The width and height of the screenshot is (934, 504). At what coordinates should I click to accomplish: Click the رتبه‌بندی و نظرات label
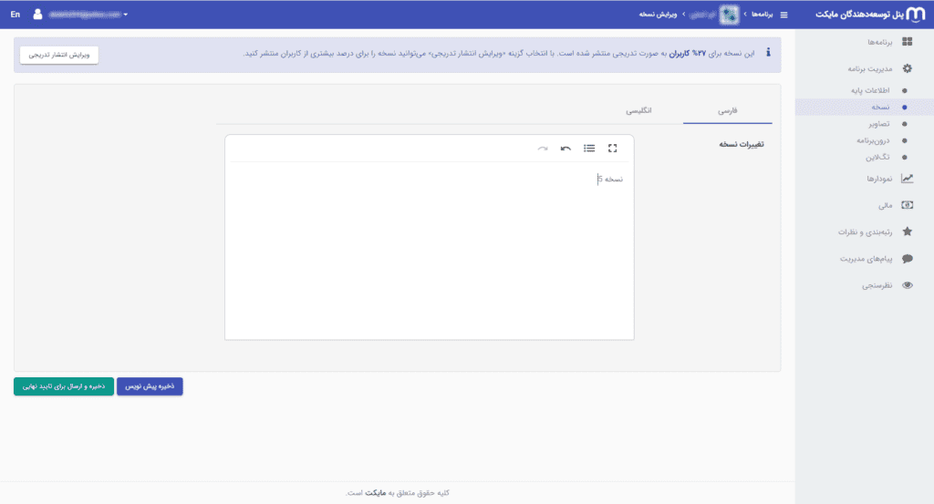pos(866,232)
